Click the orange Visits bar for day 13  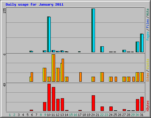(x=63, y=70)
